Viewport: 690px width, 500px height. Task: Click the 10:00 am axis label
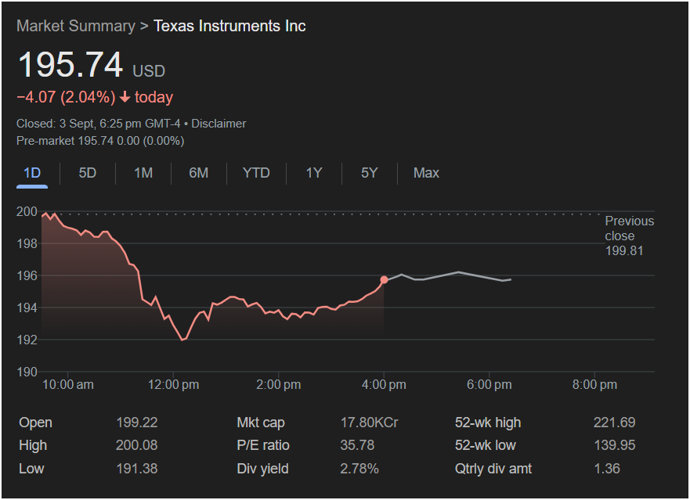coord(68,385)
